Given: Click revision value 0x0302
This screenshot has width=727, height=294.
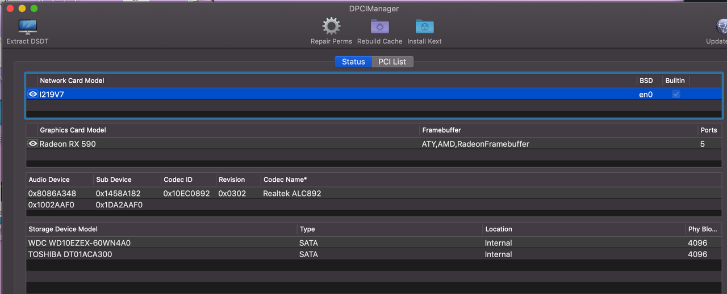Looking at the screenshot, I should (232, 193).
